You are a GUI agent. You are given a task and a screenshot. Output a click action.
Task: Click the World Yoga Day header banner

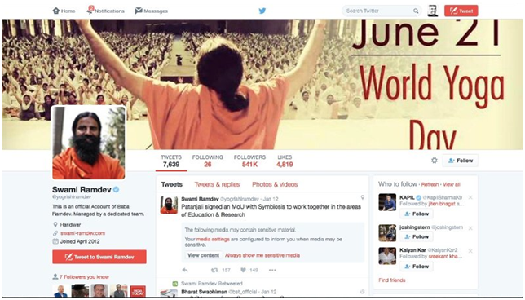(262, 85)
